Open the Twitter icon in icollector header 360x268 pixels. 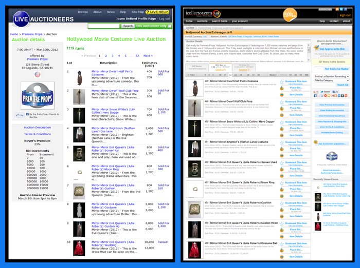(x=341, y=9)
